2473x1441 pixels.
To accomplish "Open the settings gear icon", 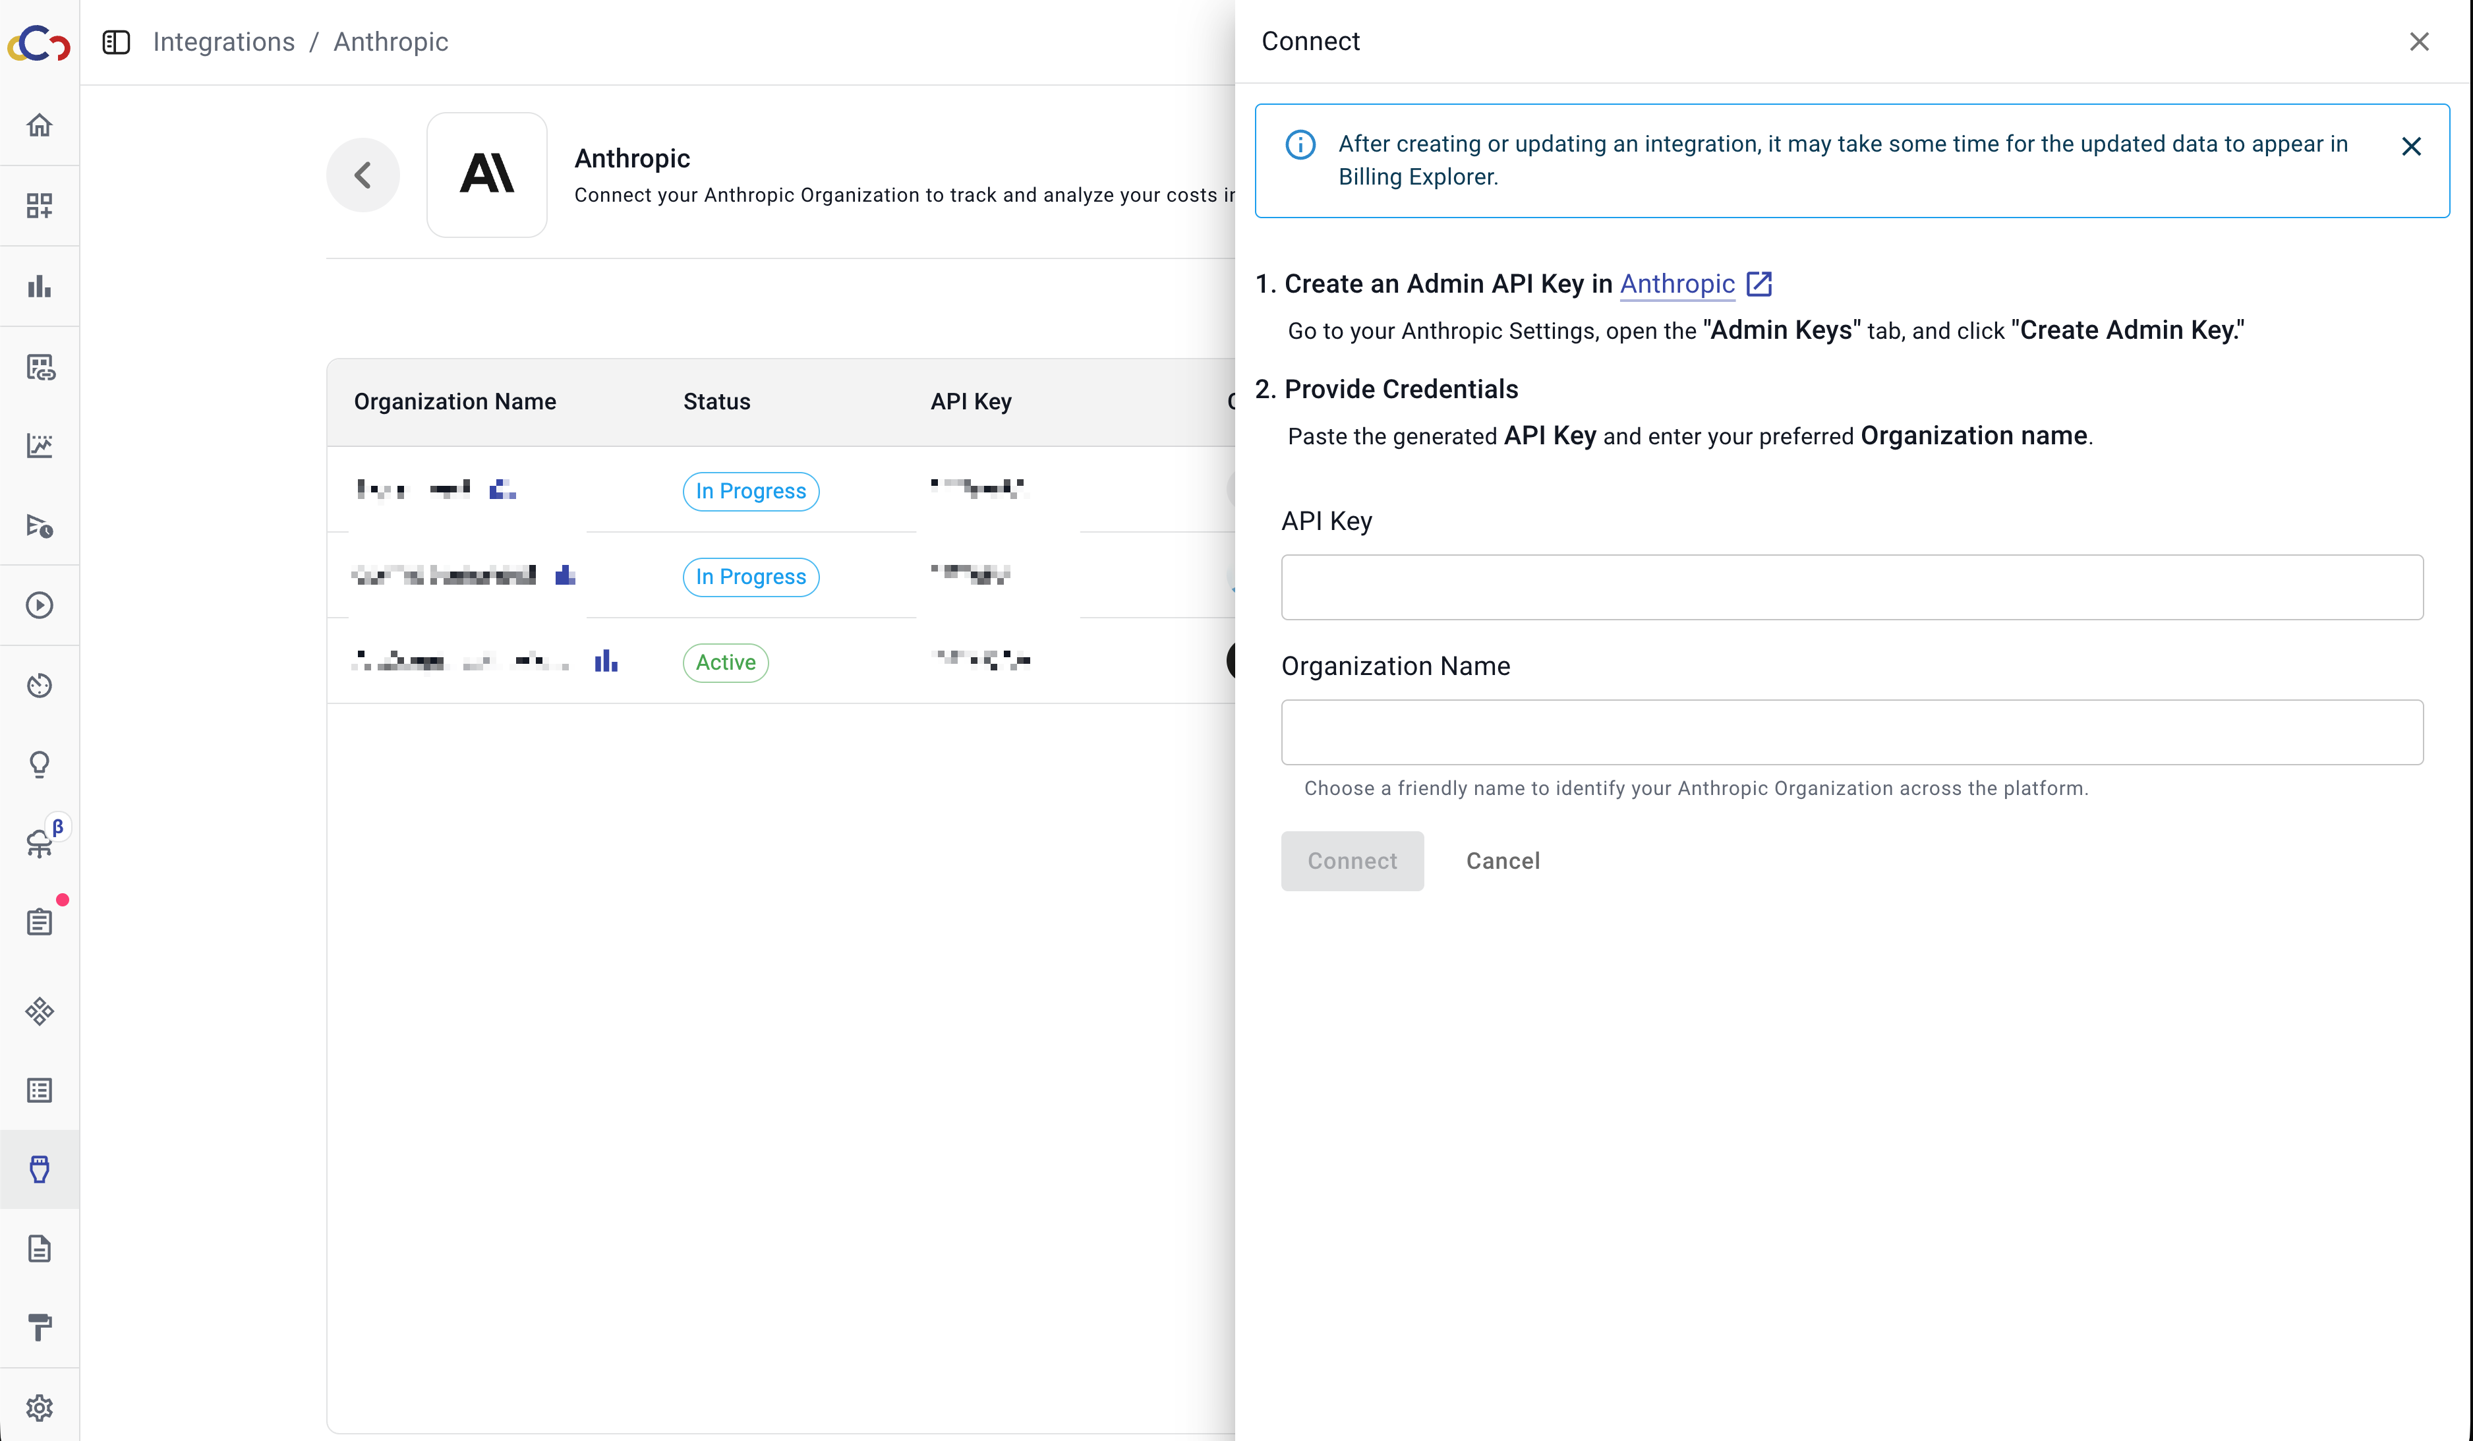I will (40, 1407).
